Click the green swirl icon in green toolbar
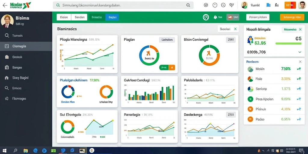The image size is (308, 154). pos(206,17)
